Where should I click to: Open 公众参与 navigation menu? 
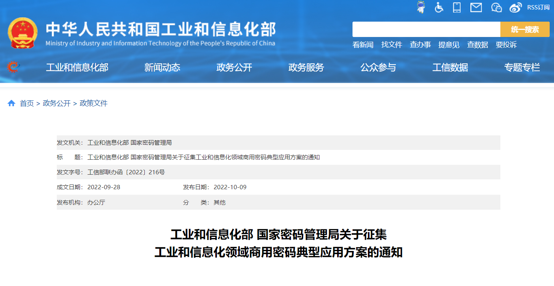378,68
